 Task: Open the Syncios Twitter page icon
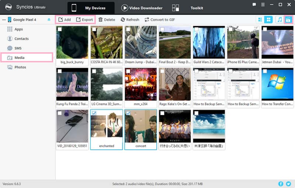288,184
